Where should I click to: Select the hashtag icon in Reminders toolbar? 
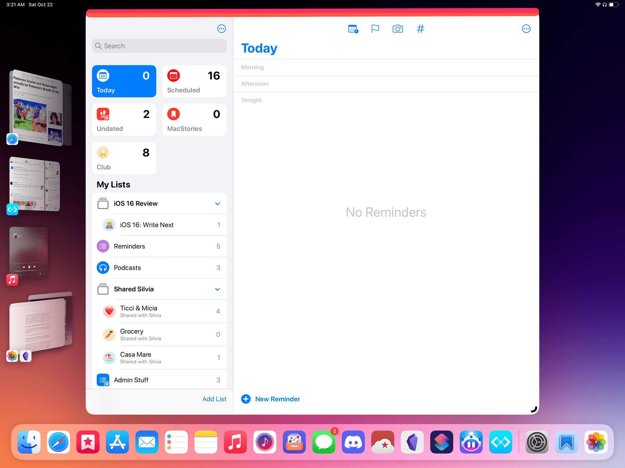pos(420,29)
